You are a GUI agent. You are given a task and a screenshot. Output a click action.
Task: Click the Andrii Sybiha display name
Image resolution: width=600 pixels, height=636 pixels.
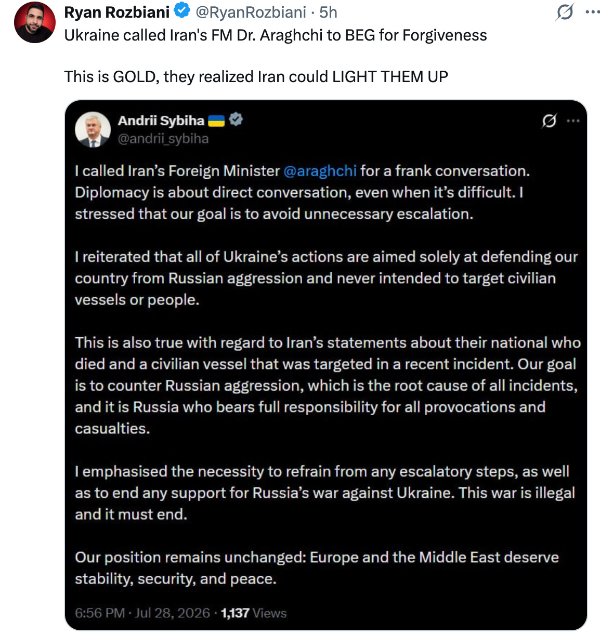(161, 121)
